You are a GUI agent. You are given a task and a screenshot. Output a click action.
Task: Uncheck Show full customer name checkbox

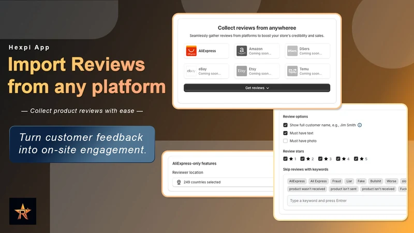click(x=285, y=125)
